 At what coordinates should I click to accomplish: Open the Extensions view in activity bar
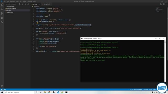(x=2, y=22)
